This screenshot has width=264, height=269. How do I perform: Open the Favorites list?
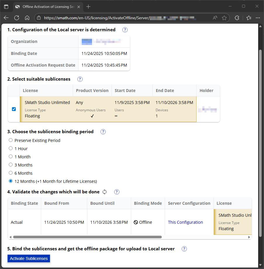[249, 18]
